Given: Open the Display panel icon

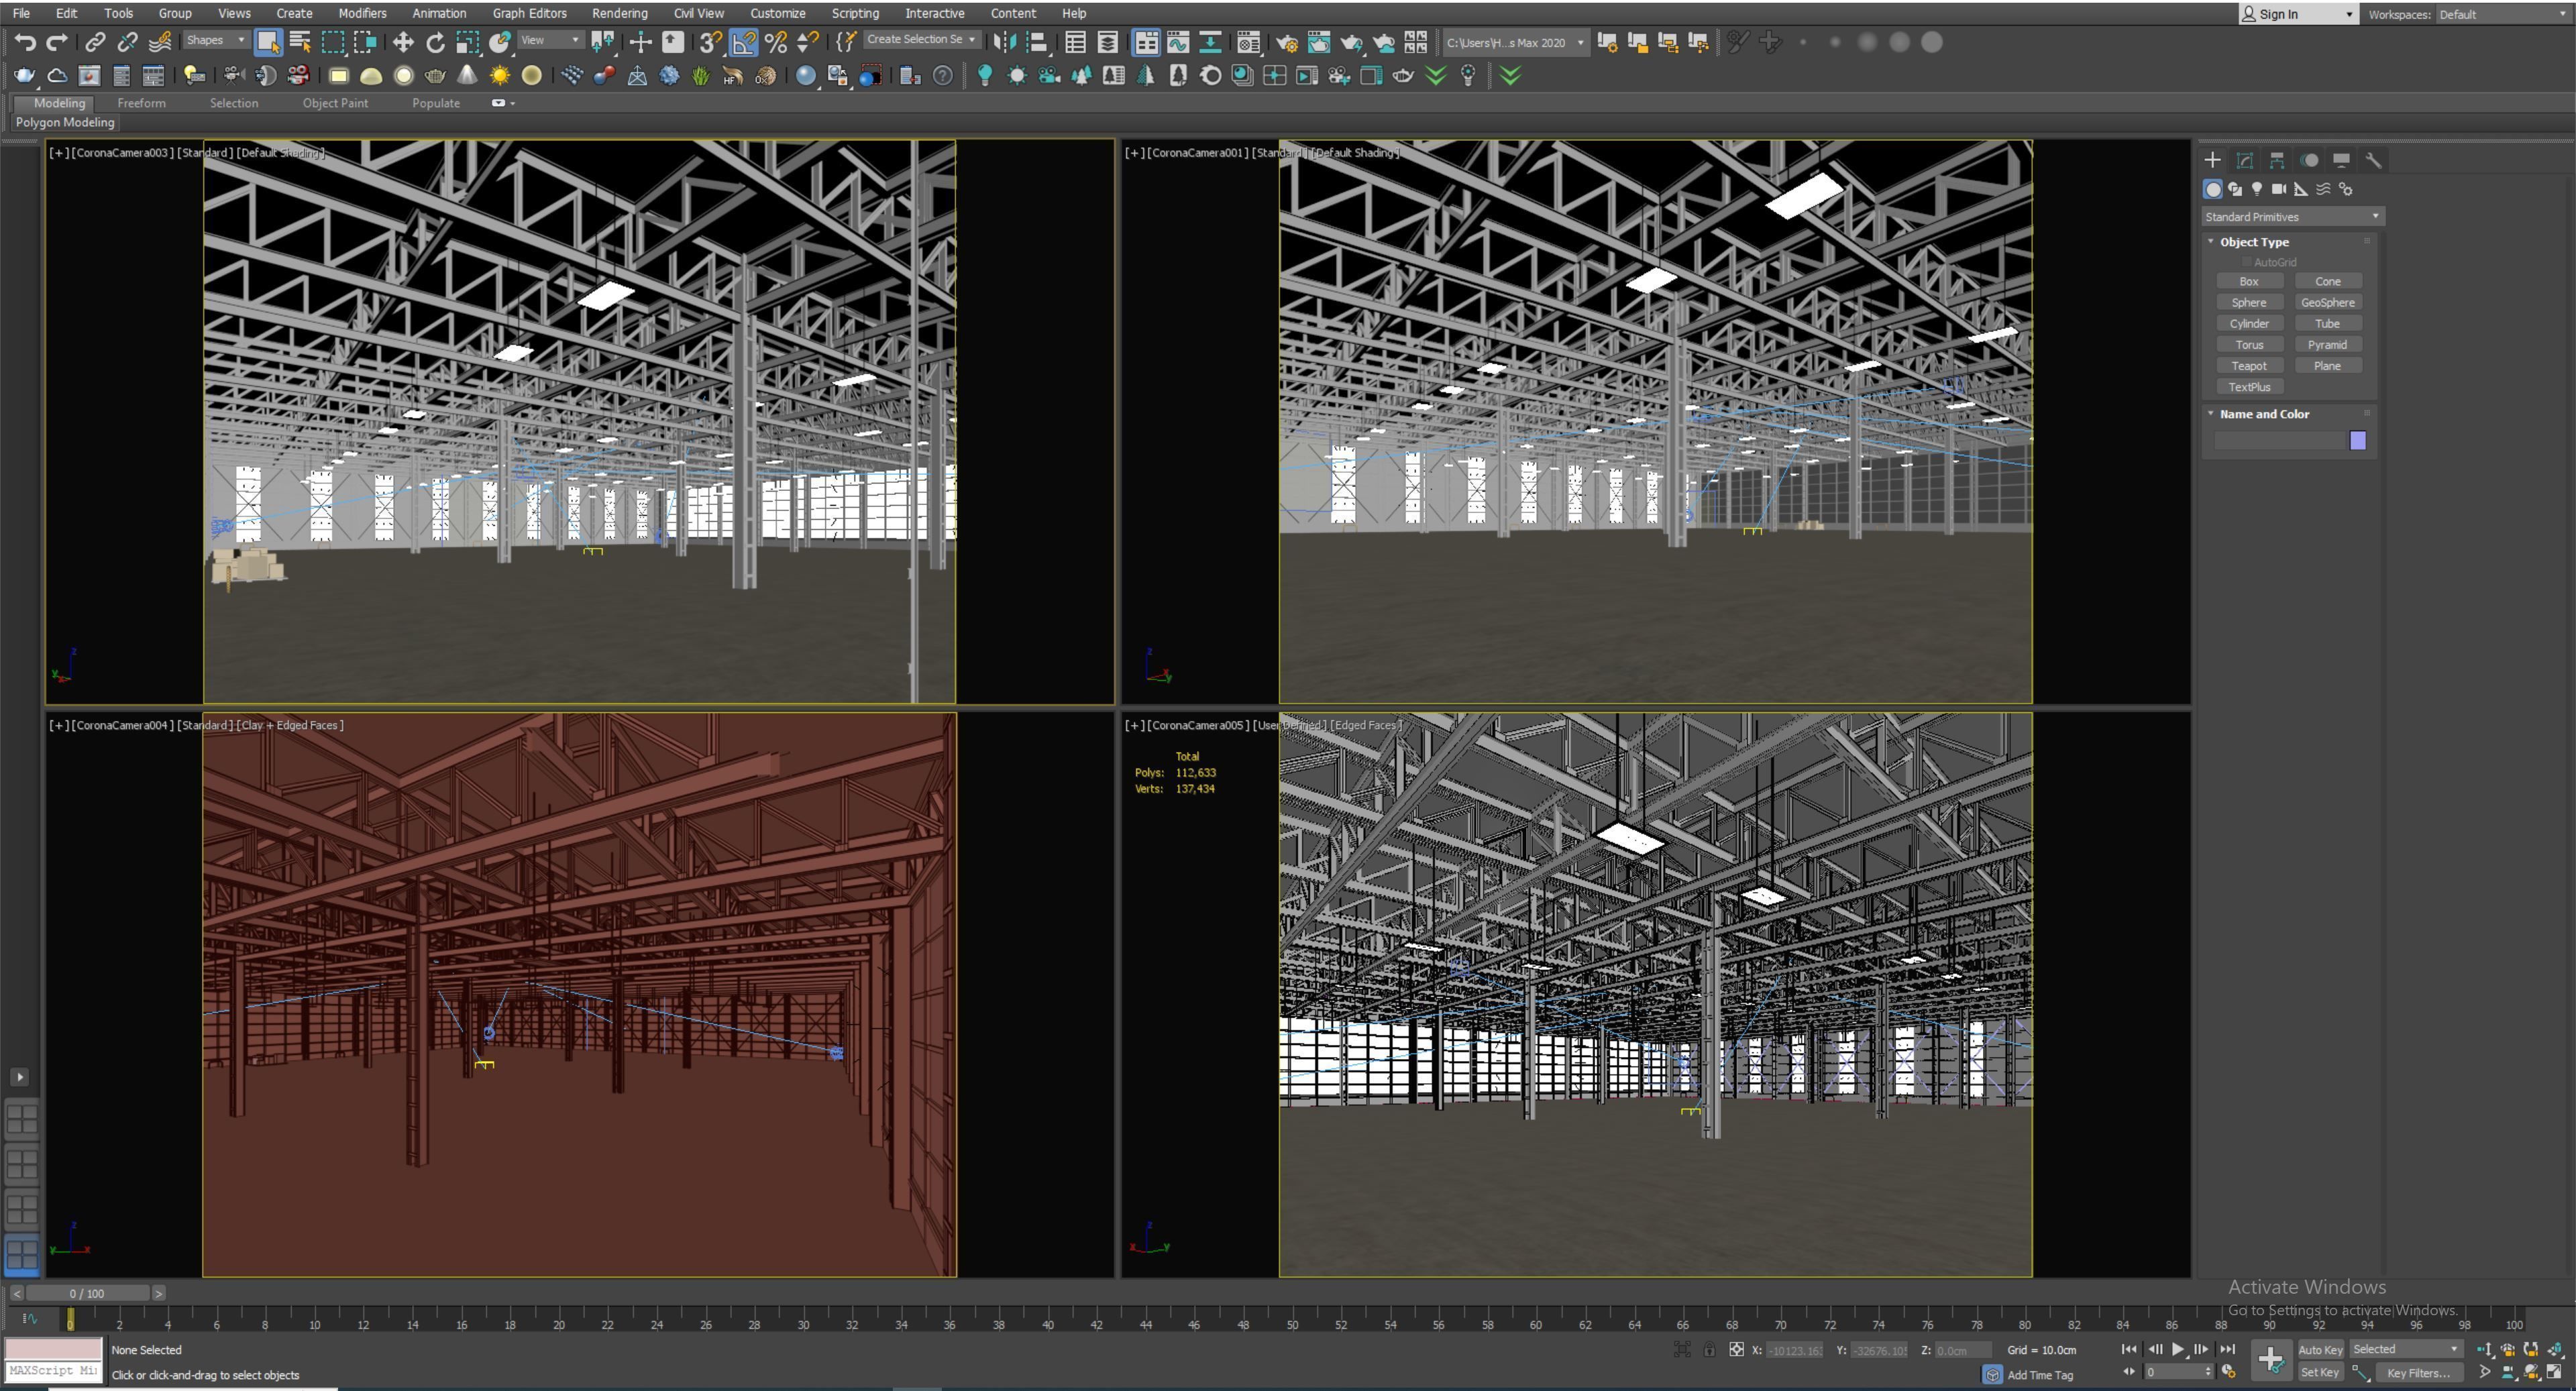Looking at the screenshot, I should [x=2341, y=160].
